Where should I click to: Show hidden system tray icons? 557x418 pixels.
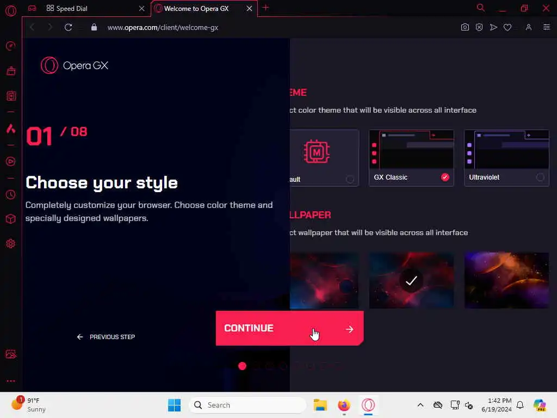click(420, 405)
